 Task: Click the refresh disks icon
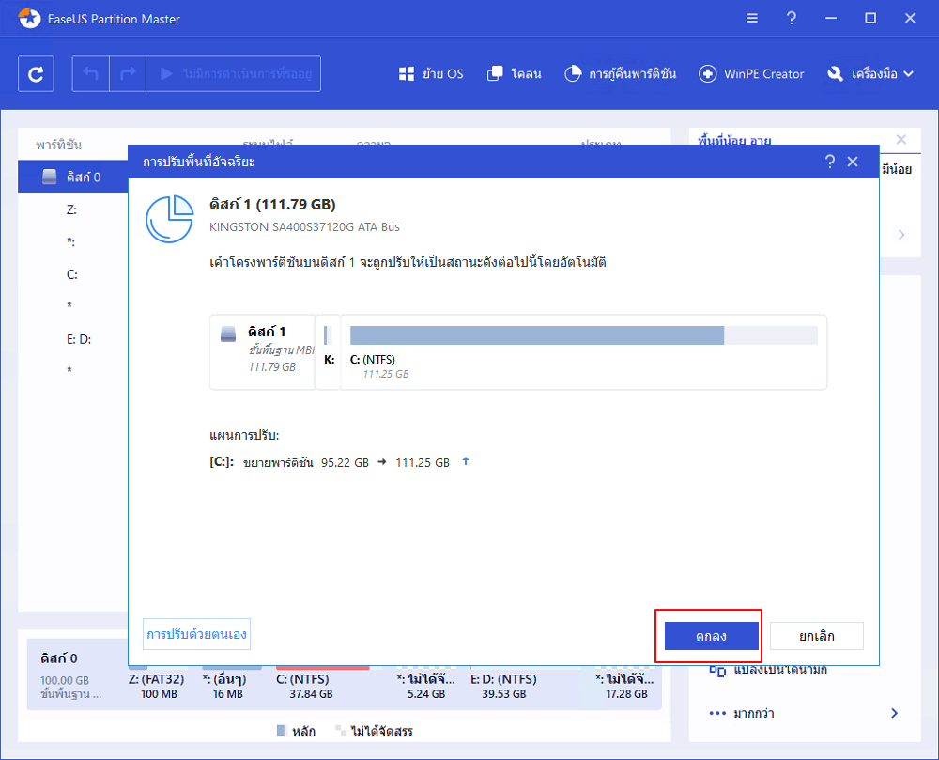coord(35,73)
